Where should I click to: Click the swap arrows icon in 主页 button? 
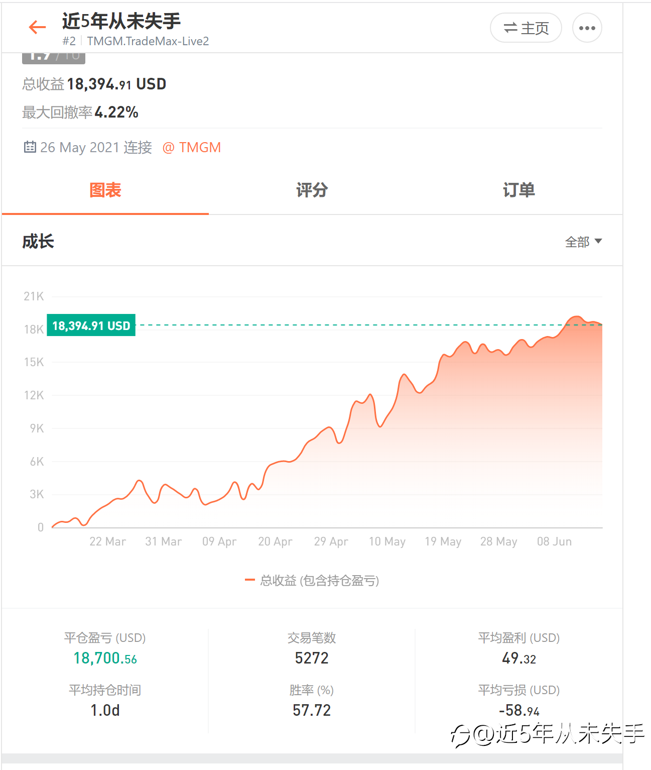[510, 28]
